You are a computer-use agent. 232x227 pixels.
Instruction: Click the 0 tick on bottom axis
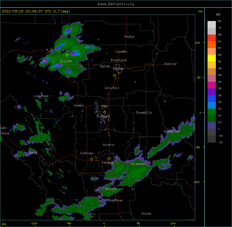(x=104, y=223)
